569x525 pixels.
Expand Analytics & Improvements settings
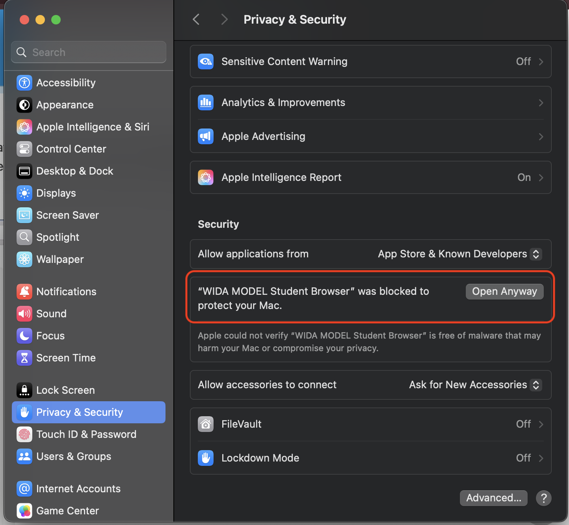tap(370, 102)
